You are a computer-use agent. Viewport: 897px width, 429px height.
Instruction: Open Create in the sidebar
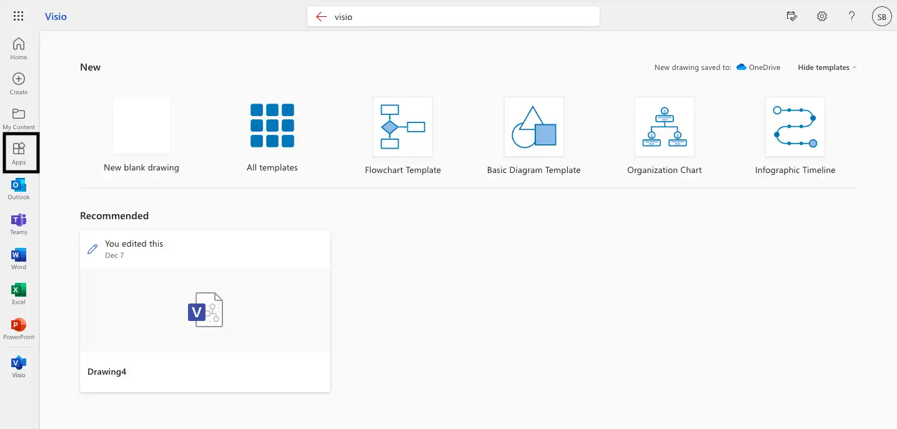pyautogui.click(x=19, y=84)
